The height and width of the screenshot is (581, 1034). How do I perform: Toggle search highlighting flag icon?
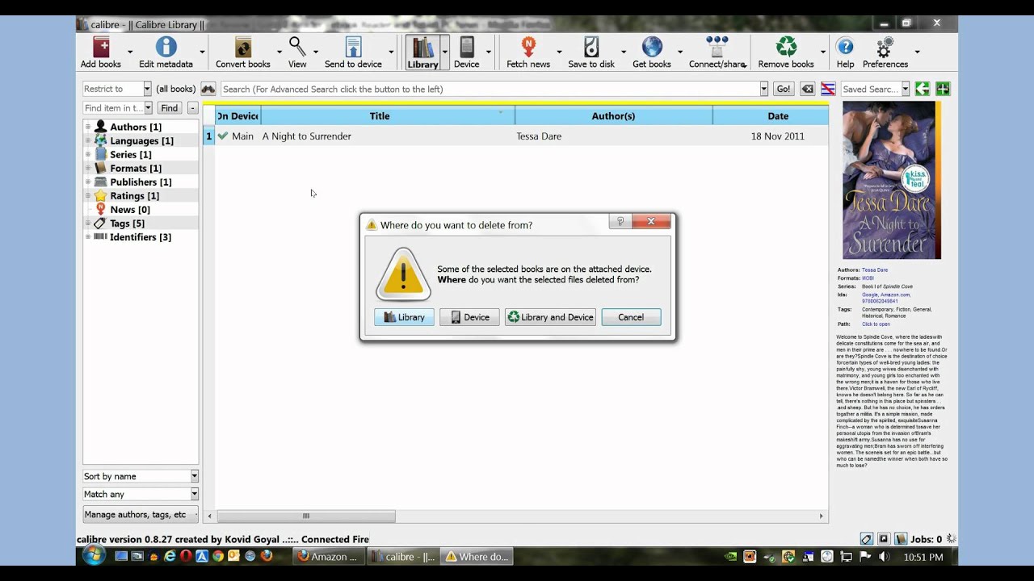click(x=828, y=89)
